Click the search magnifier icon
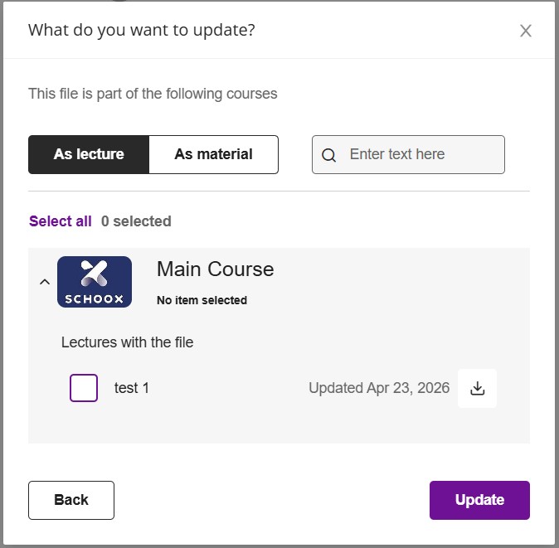This screenshot has width=559, height=548. pos(329,155)
